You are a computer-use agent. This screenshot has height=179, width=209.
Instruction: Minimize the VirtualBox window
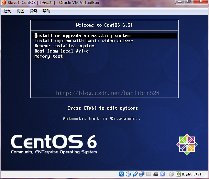pos(180,2)
